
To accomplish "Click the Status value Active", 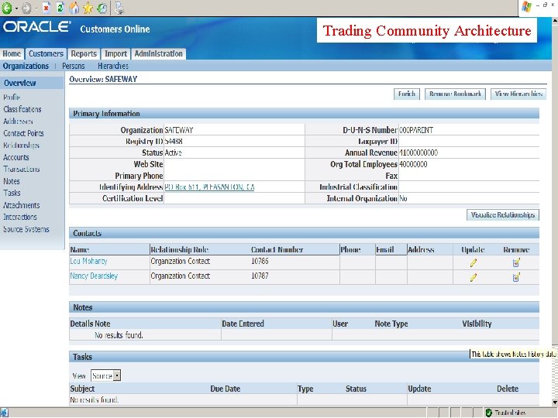I will pos(173,152).
